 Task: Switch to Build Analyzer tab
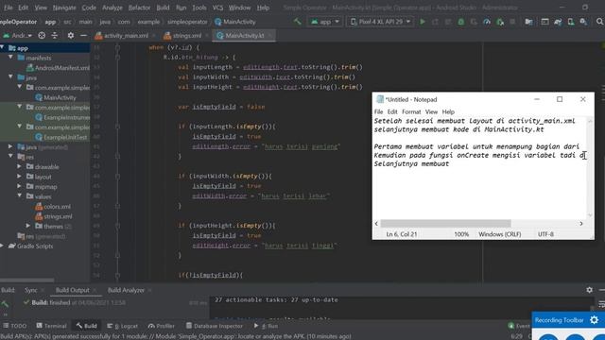[126, 290]
